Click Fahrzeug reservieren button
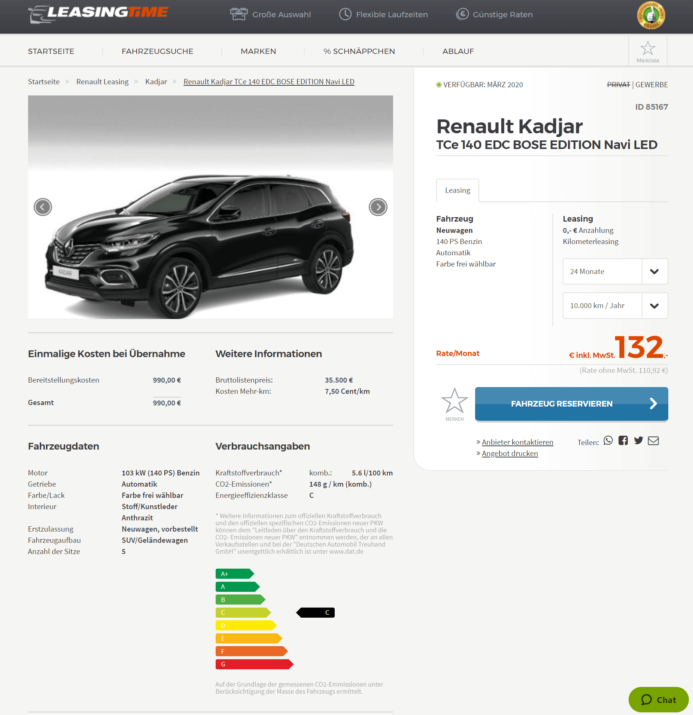This screenshot has height=715, width=693. click(571, 404)
